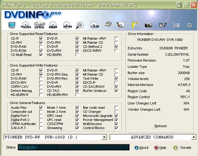Click the DVDINFOpro logo
Viewport: 198px width, 156px height.
tap(33, 15)
